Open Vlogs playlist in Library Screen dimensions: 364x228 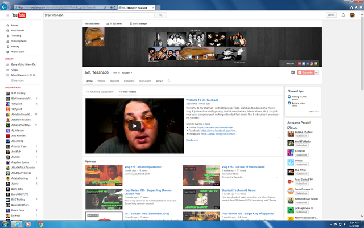tap(14, 70)
